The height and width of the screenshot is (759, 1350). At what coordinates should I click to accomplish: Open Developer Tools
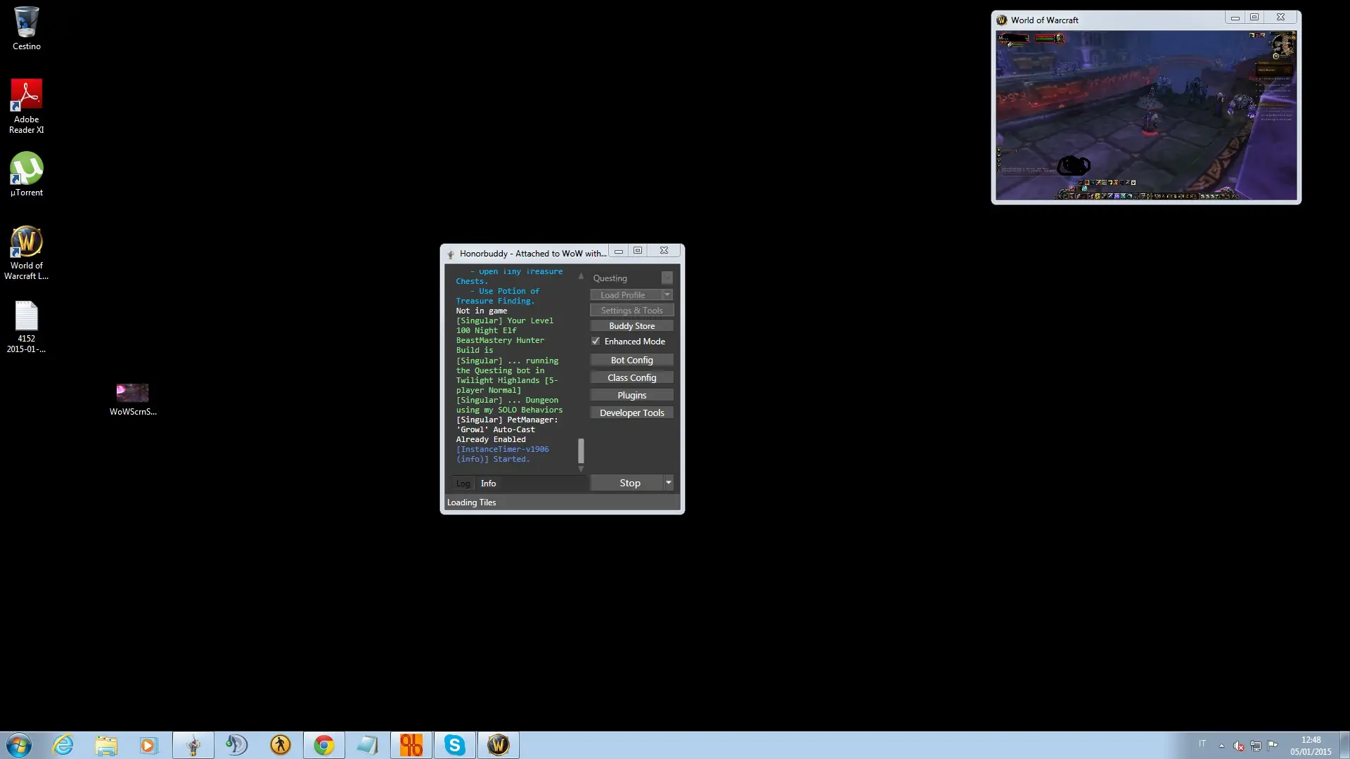coord(631,413)
